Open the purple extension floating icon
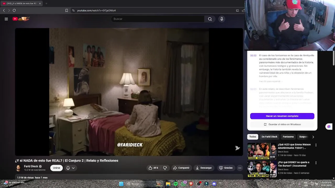The image size is (335, 188). 329,127
